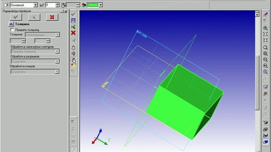Click the table icon in the lower left toolbar
Screen dimensions: 271x152
pos(73,143)
